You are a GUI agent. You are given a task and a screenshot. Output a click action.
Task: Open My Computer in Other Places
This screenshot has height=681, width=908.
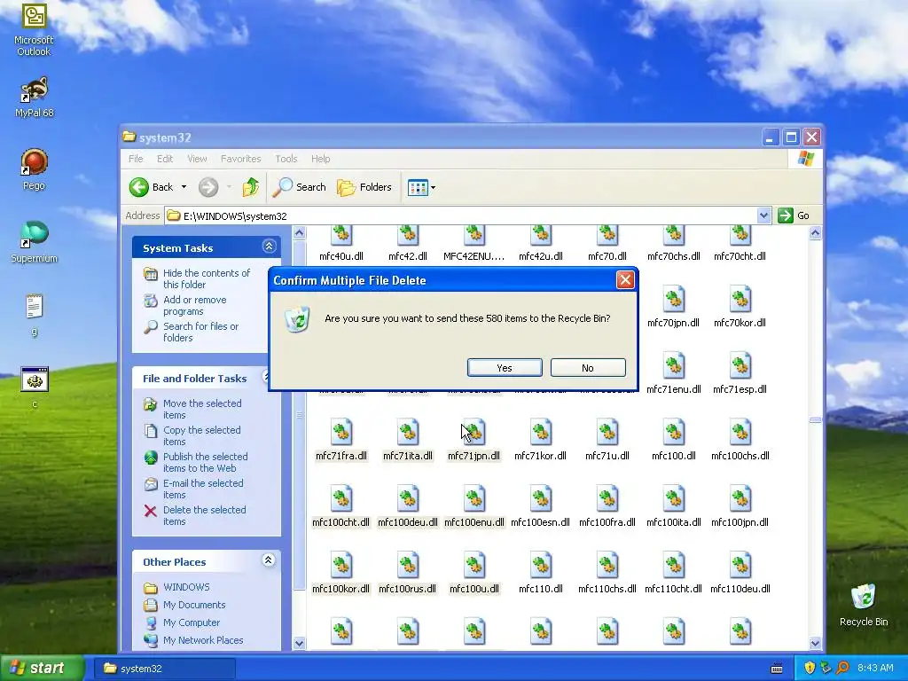[192, 622]
